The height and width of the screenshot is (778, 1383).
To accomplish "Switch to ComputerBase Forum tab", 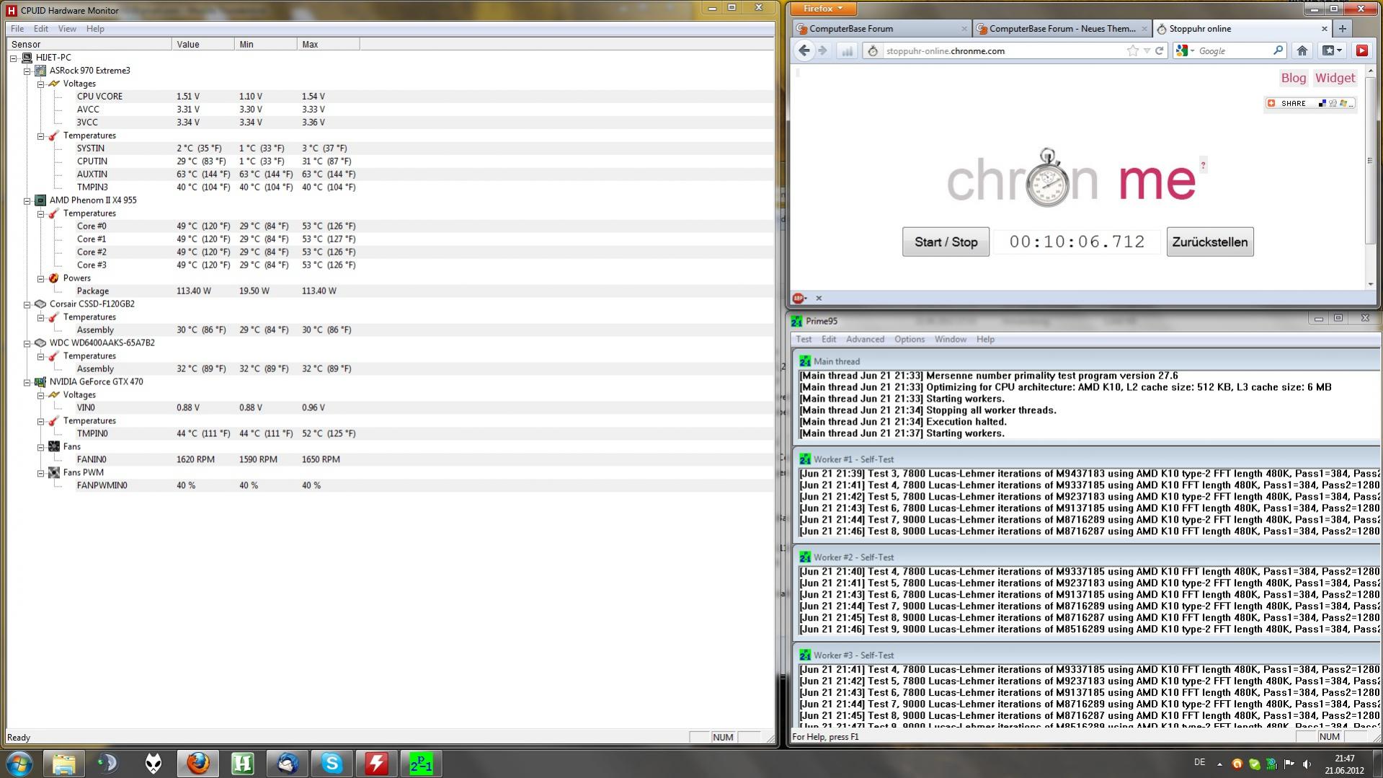I will tap(881, 29).
